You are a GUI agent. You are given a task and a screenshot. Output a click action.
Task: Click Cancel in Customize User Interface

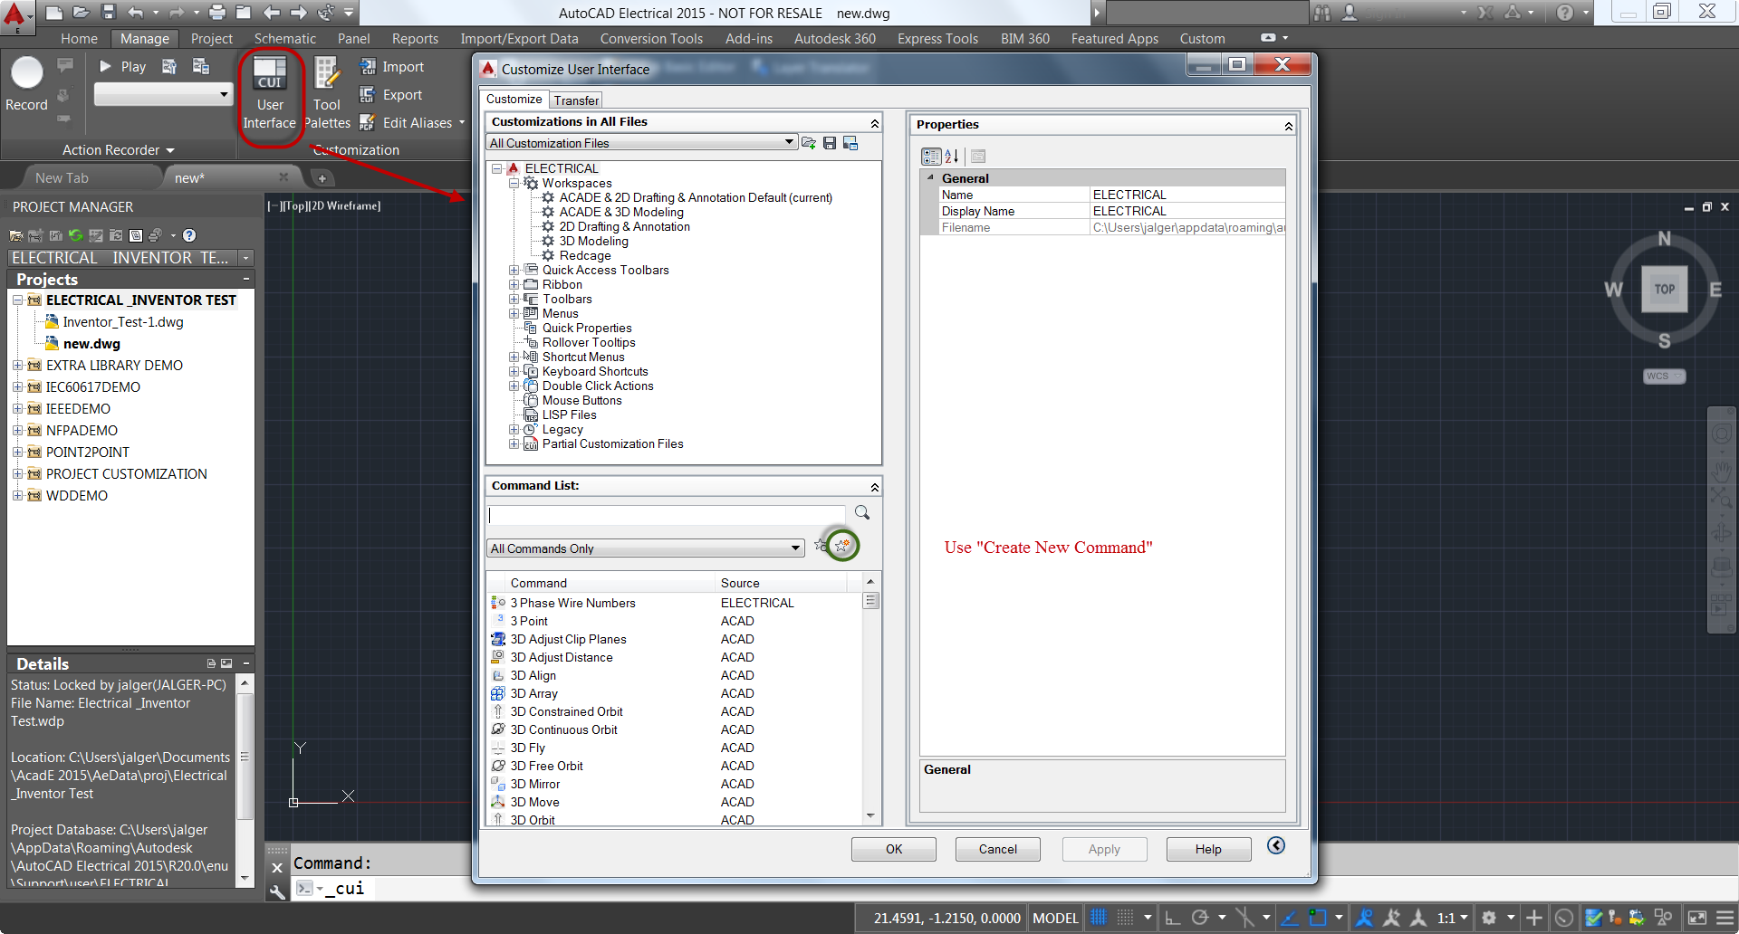point(998,849)
